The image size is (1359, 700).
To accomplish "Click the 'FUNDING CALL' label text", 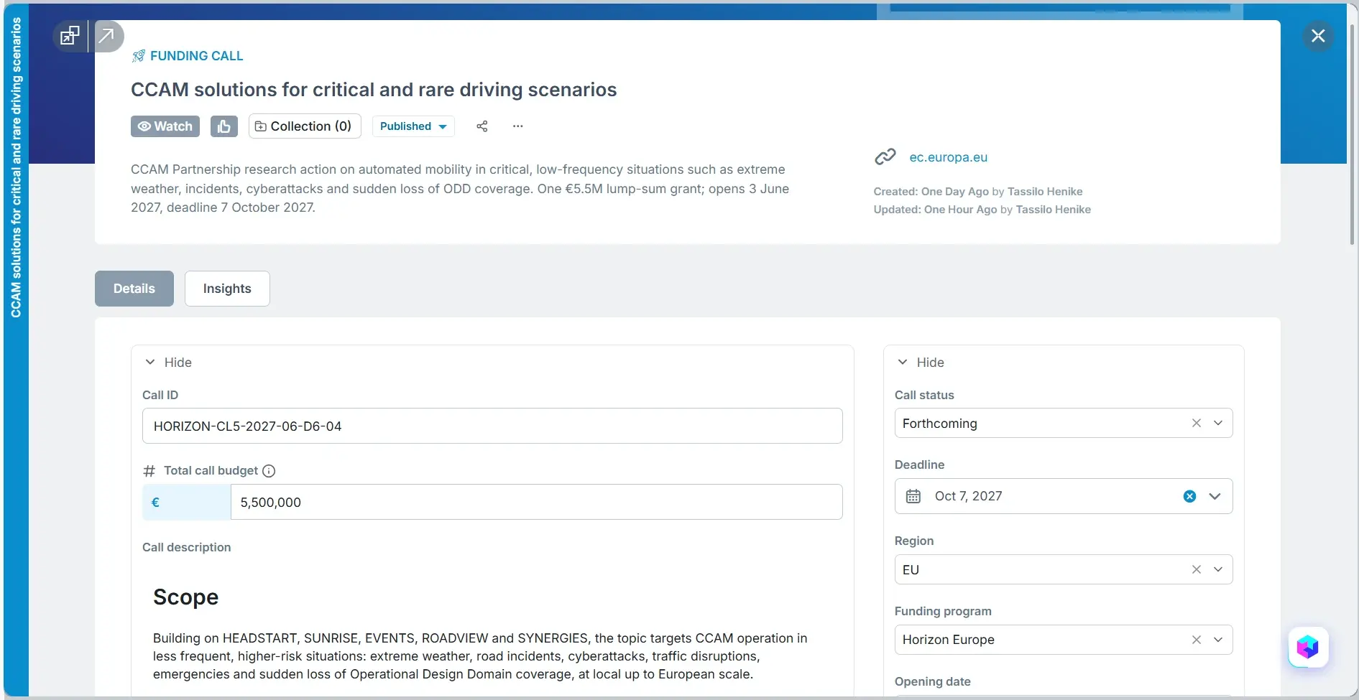I will click(x=197, y=56).
